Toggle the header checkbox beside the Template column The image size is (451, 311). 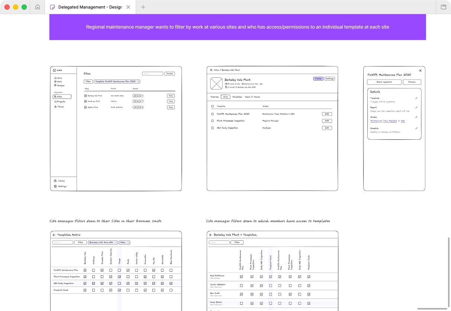click(212, 106)
